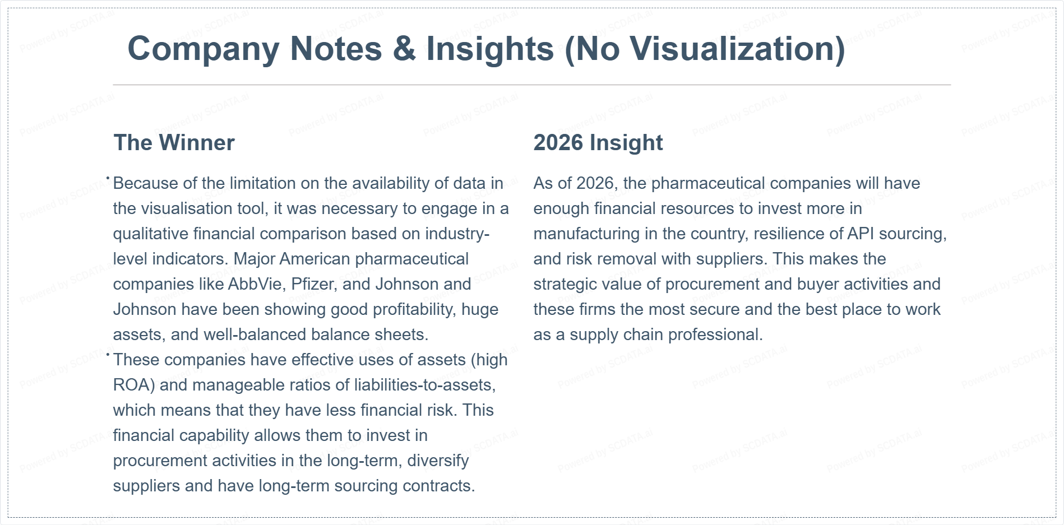Click on "ROA)" in the second bullet
The height and width of the screenshot is (525, 1064).
click(133, 385)
